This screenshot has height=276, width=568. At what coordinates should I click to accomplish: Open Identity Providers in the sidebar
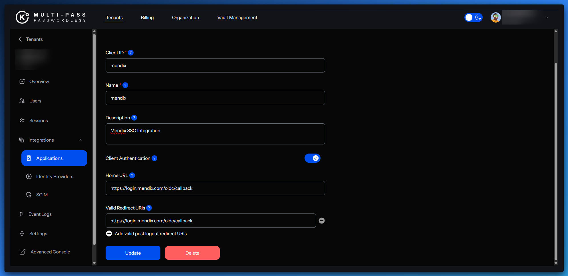[x=55, y=176]
